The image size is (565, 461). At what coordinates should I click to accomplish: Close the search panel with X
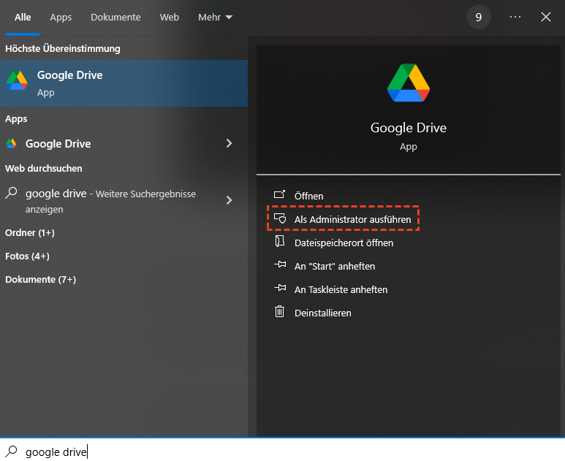pyautogui.click(x=546, y=17)
